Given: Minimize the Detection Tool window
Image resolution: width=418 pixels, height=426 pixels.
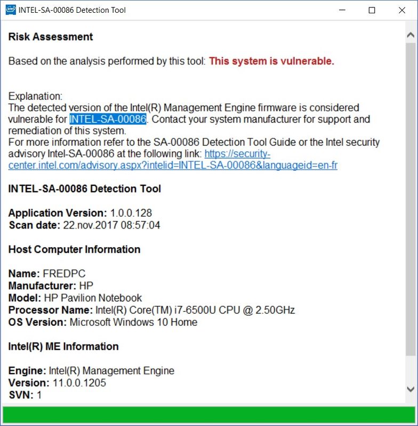Looking at the screenshot, I should coord(342,10).
